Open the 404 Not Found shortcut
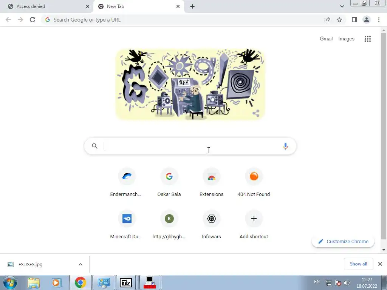The height and width of the screenshot is (290, 387). click(x=254, y=182)
